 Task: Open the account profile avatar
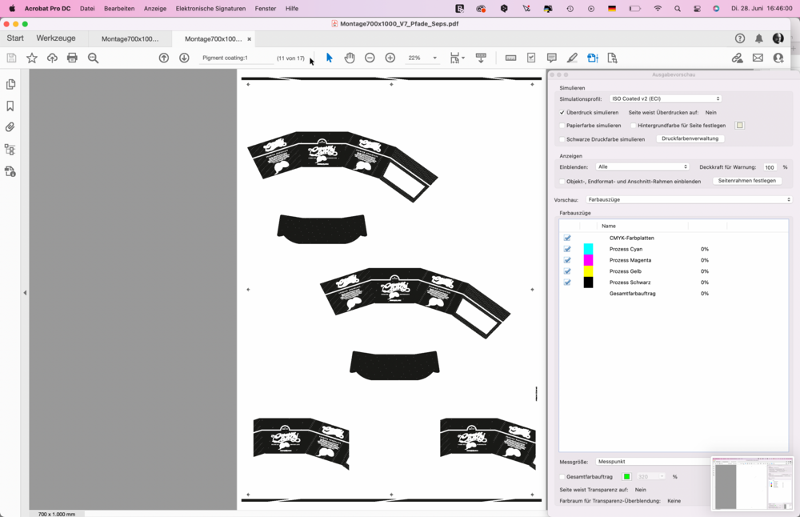pos(778,38)
